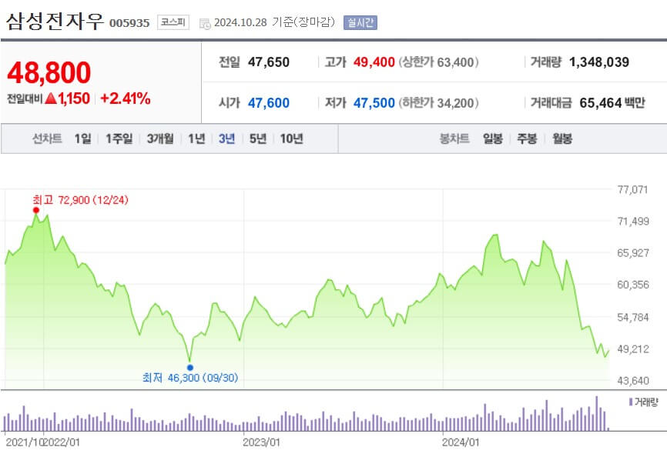Click the 43,640 y-axis label
The image size is (667, 457).
pyautogui.click(x=633, y=381)
